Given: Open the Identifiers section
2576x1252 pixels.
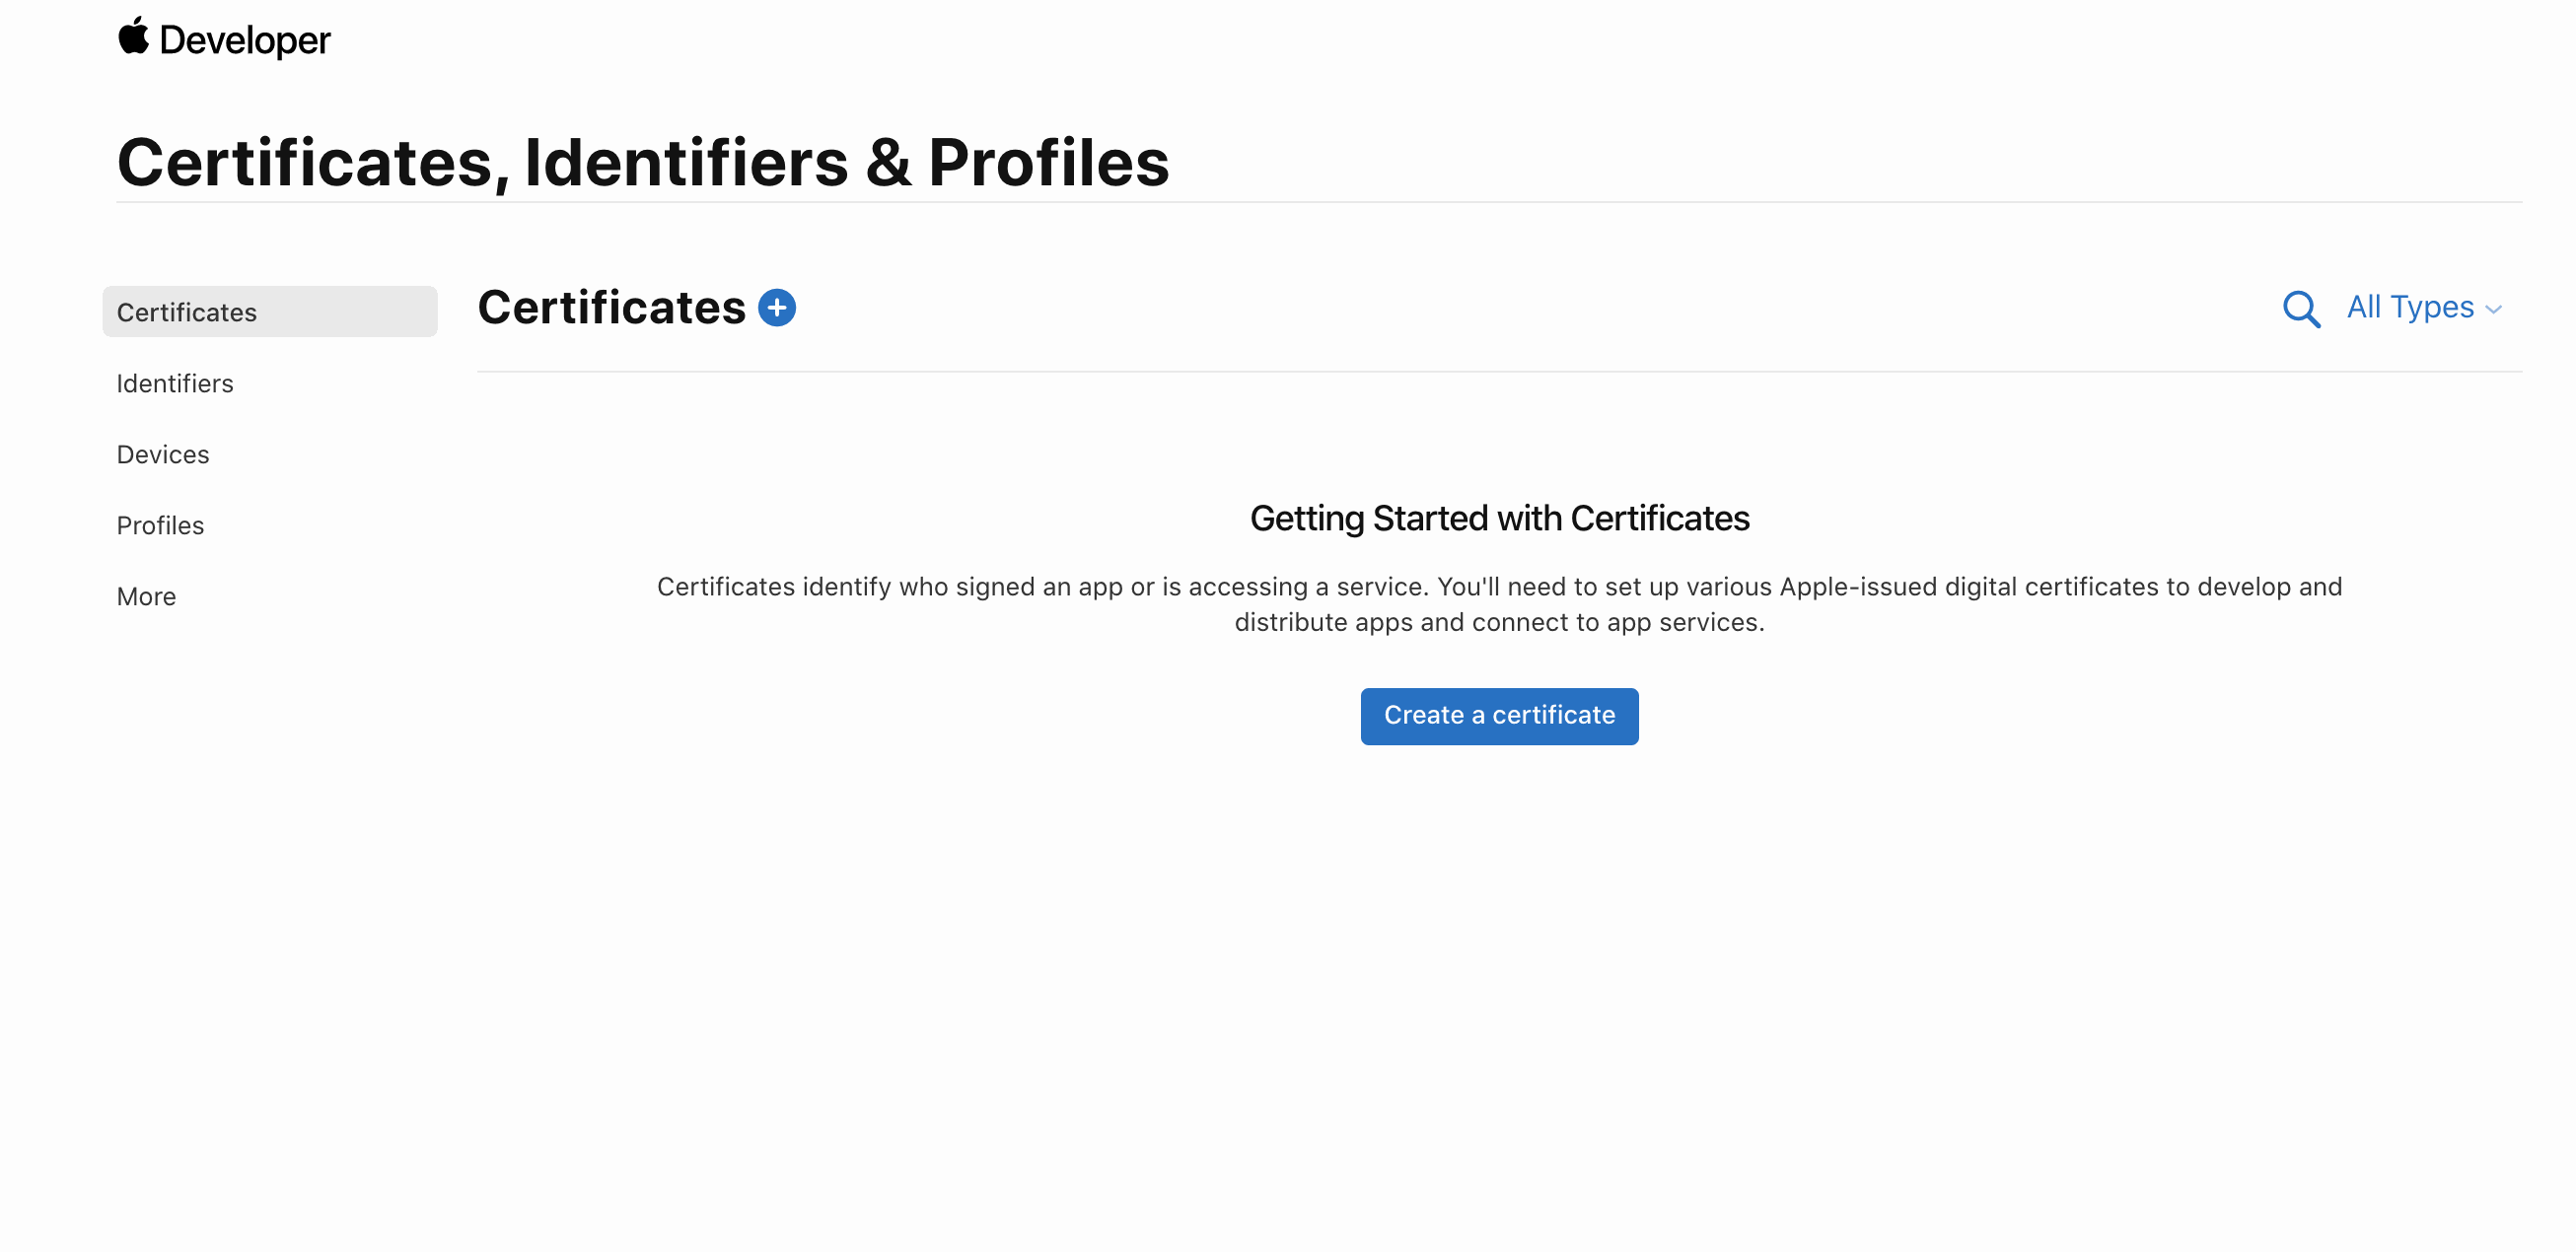Looking at the screenshot, I should (175, 383).
